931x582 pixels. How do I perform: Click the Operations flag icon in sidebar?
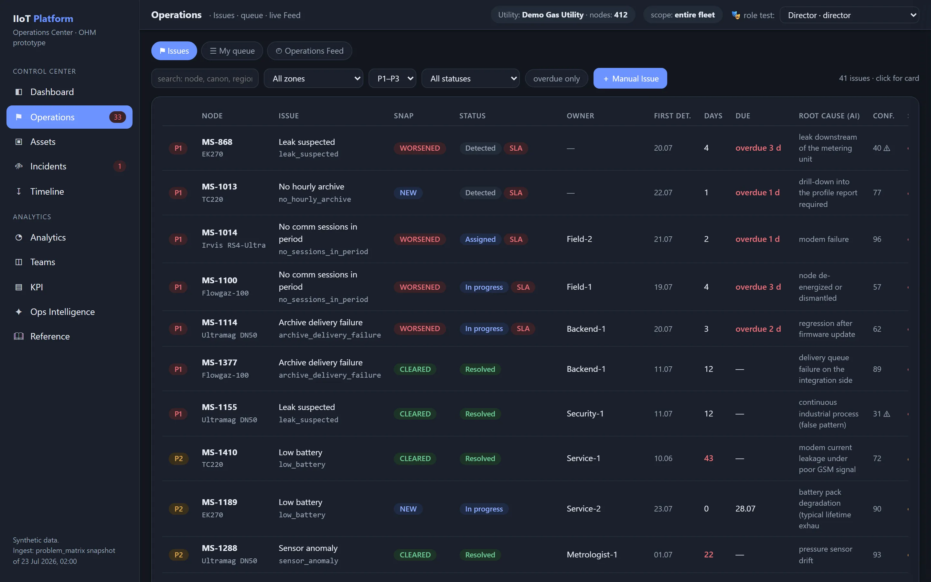click(18, 117)
